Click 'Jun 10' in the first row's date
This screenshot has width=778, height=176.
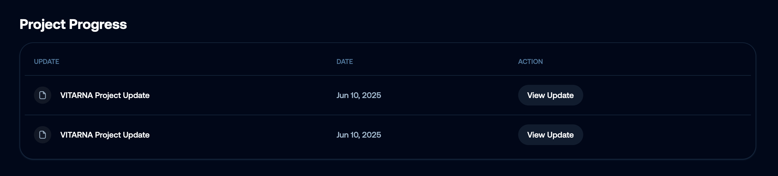click(x=348, y=95)
